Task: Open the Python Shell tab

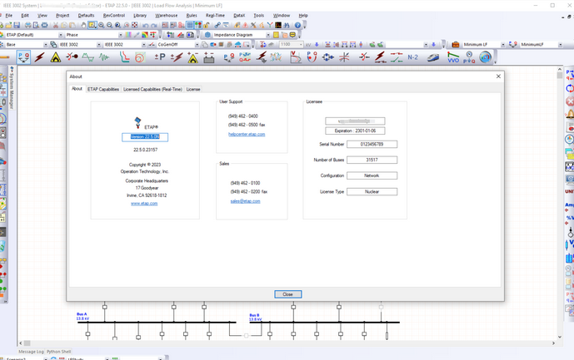Action: pyautogui.click(x=58, y=352)
